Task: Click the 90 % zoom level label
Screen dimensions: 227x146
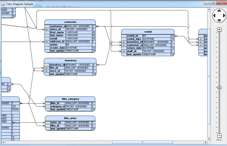Action: tap(219, 140)
